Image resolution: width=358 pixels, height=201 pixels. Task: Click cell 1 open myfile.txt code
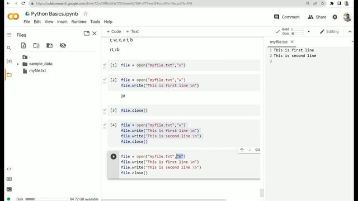point(153,65)
